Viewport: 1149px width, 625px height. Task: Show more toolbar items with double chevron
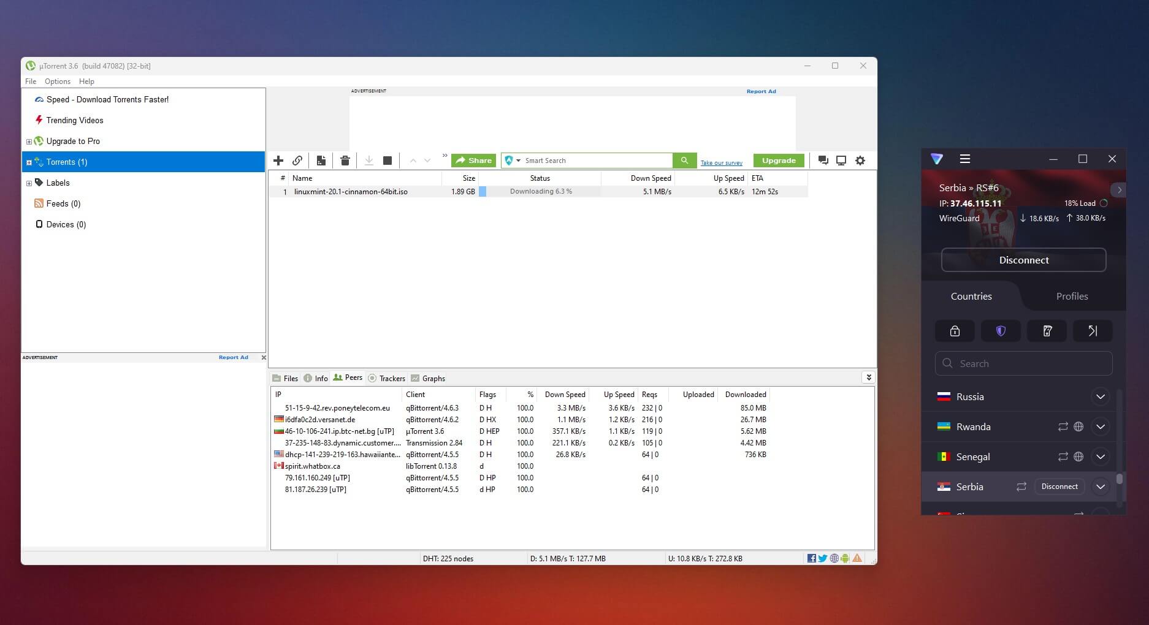click(x=445, y=156)
